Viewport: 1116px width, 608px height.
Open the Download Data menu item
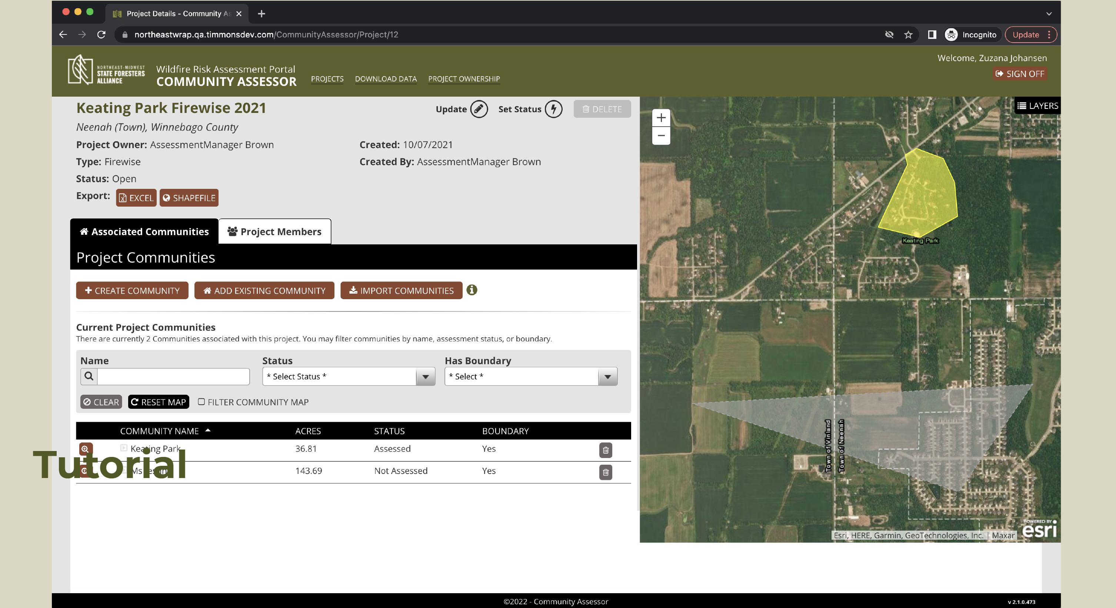tap(386, 79)
